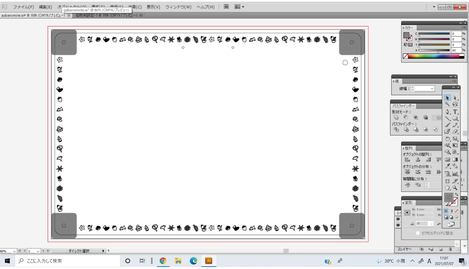Close the 名称未設定-1 document tab
469x269 pixels.
tap(141, 15)
